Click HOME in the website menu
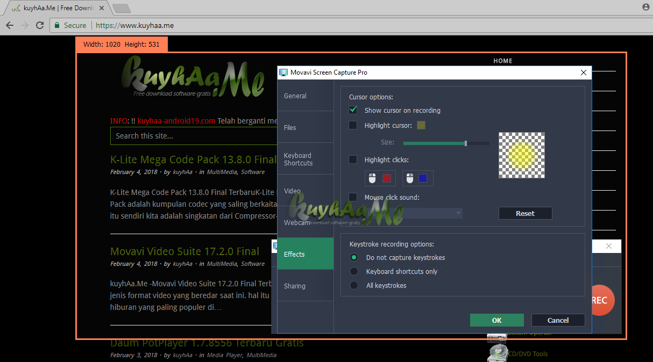This screenshot has width=653, height=362. click(503, 61)
